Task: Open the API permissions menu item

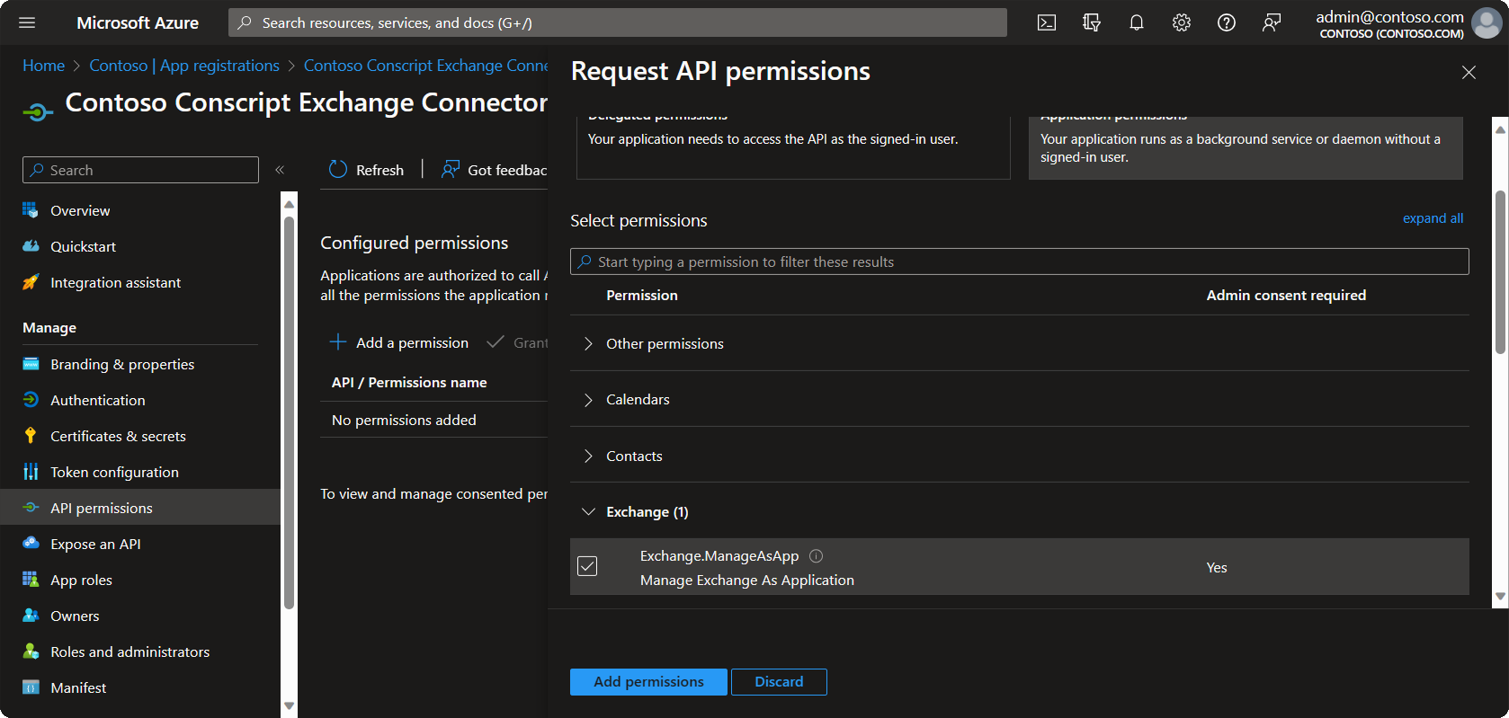Action: 140,508
